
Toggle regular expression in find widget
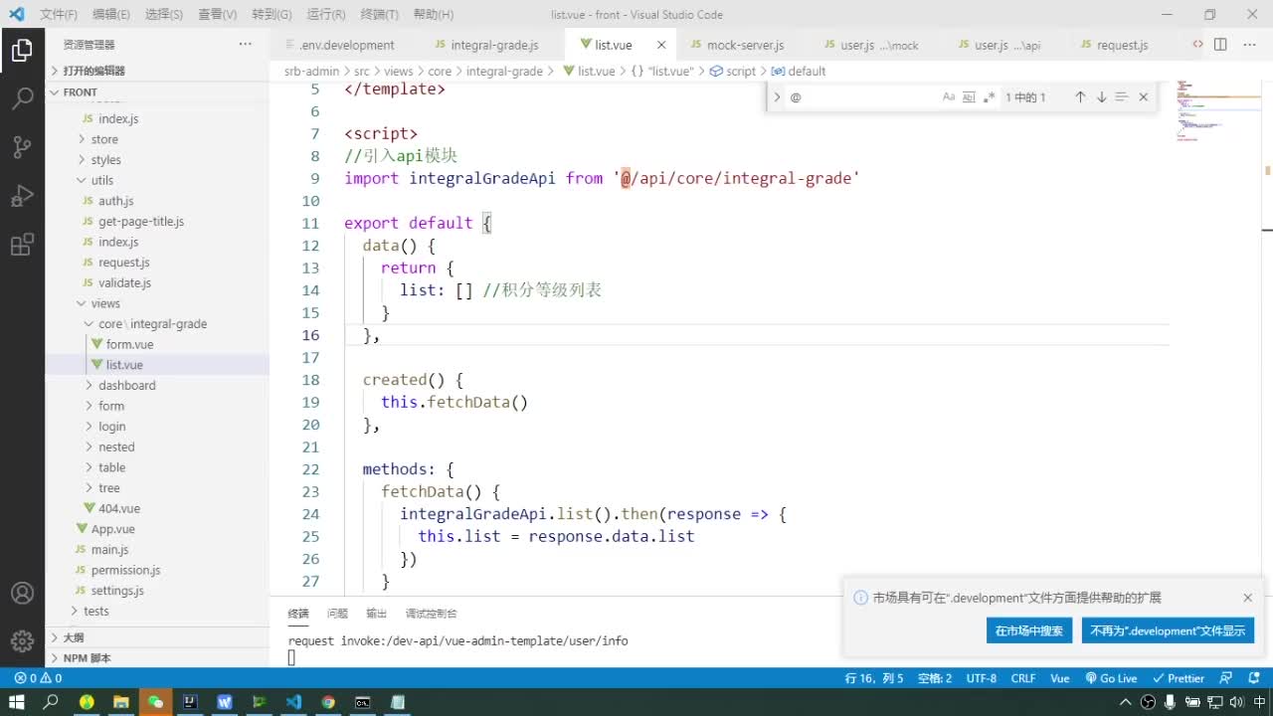[989, 96]
